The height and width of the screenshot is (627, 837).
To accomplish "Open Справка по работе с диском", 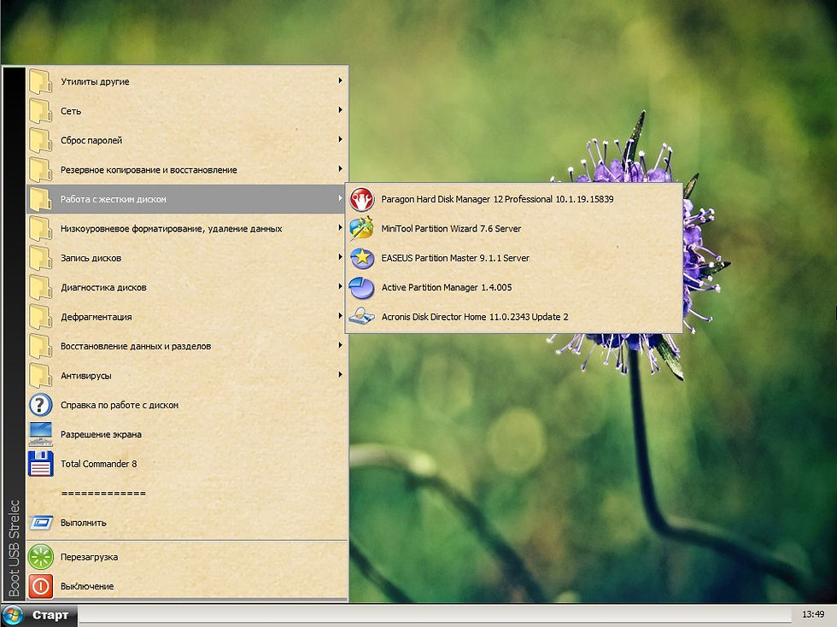I will click(186, 405).
